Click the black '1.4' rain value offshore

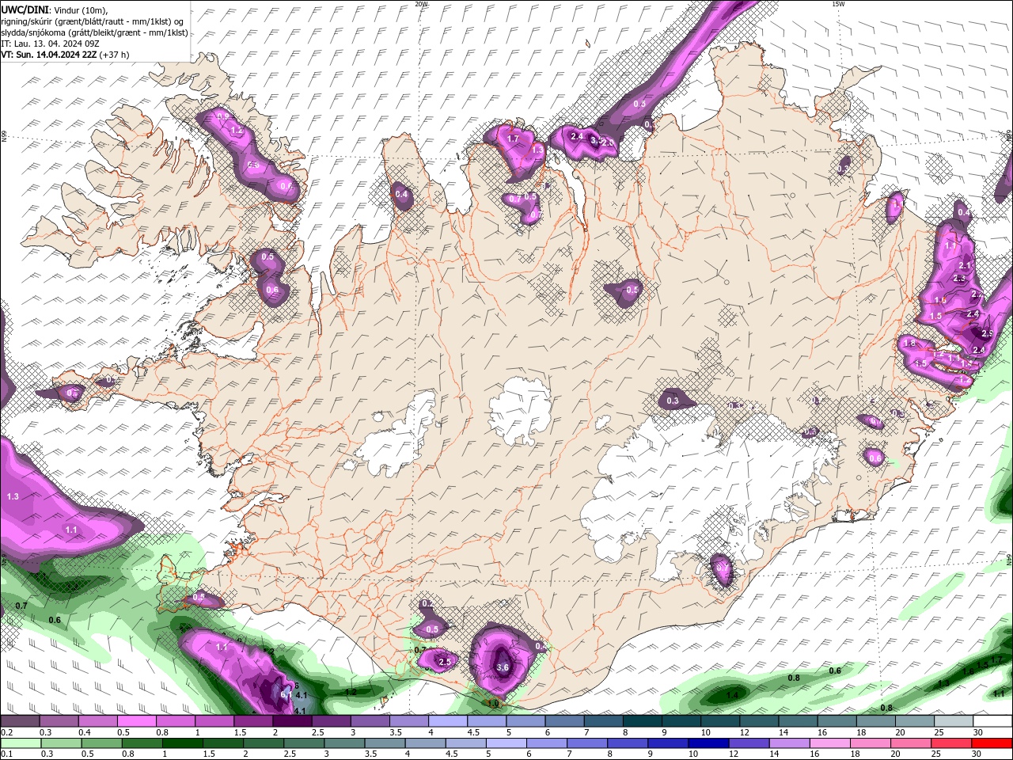click(x=733, y=695)
